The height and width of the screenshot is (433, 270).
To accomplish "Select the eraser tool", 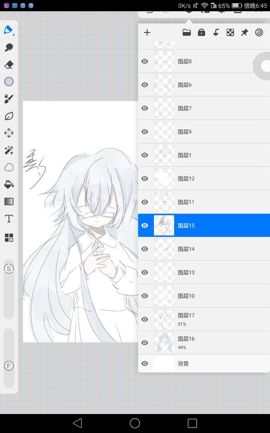I will coord(9,65).
